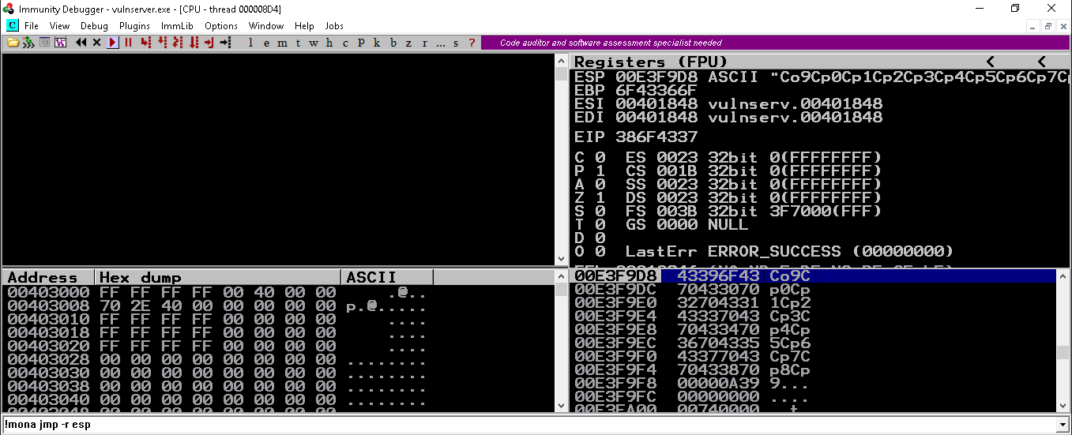
Task: Show References with 'r' button
Action: click(424, 43)
